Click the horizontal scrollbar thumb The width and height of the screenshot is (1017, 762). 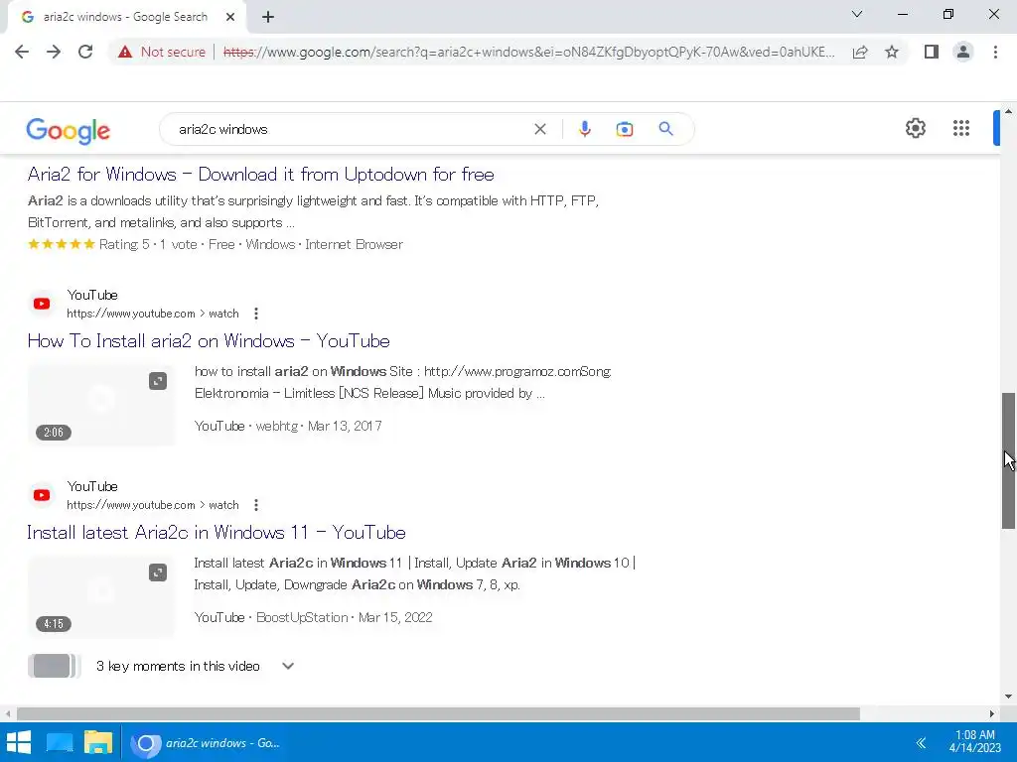click(438, 713)
